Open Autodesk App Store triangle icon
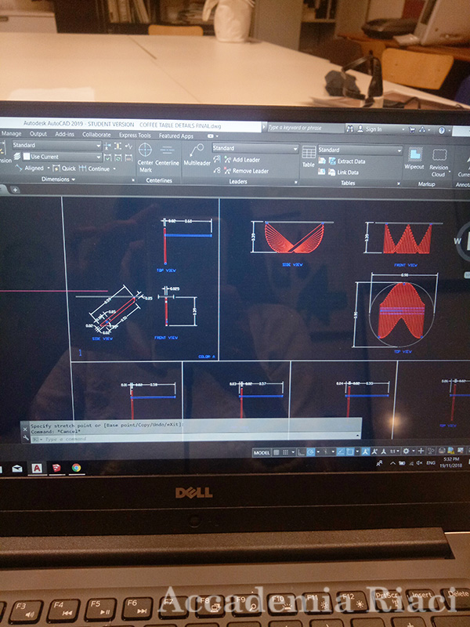 point(422,129)
